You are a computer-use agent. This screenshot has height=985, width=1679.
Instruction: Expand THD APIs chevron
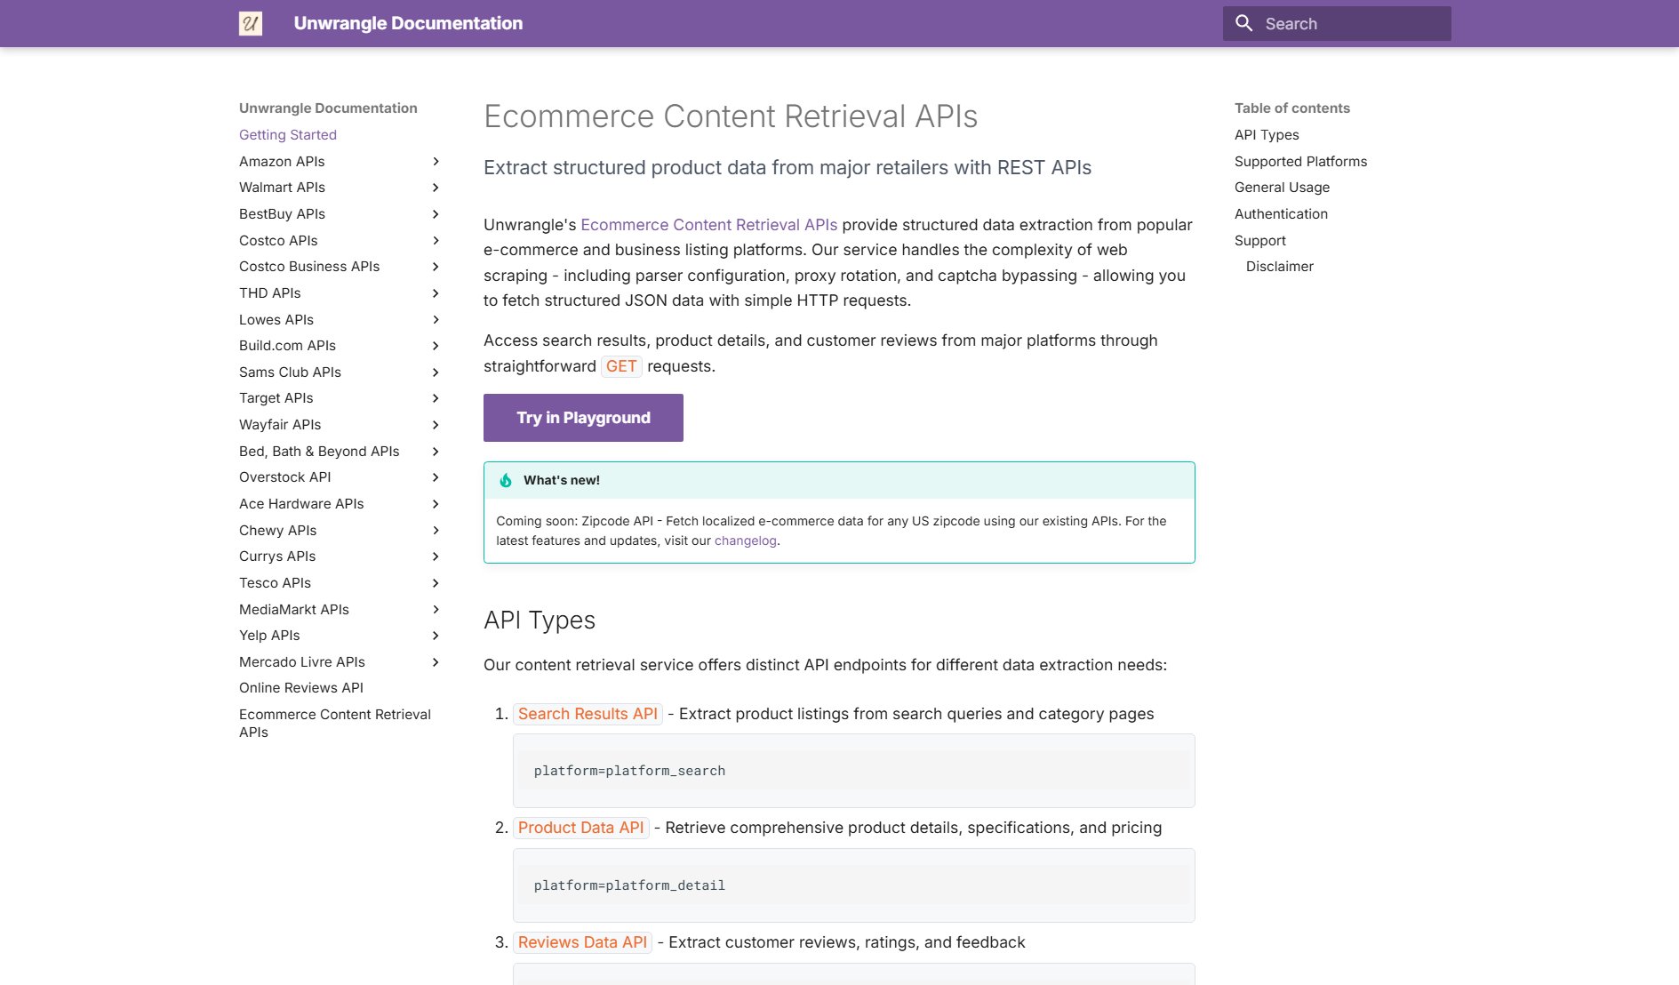coord(436,293)
